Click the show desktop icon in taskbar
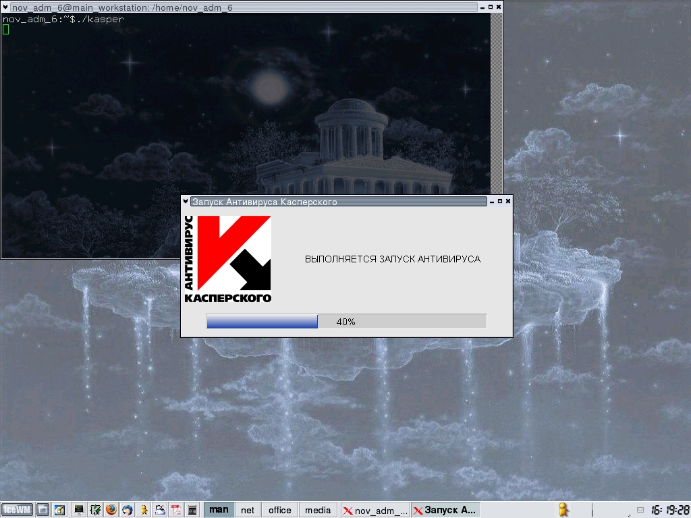 [43, 510]
